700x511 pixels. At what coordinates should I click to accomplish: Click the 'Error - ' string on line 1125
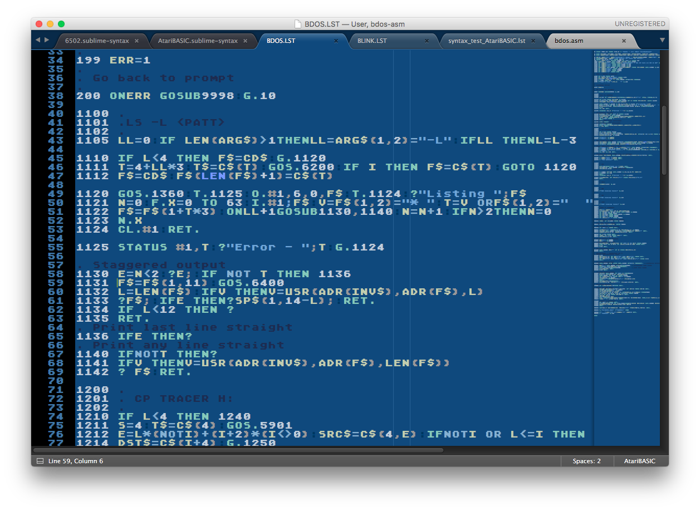pos(268,247)
